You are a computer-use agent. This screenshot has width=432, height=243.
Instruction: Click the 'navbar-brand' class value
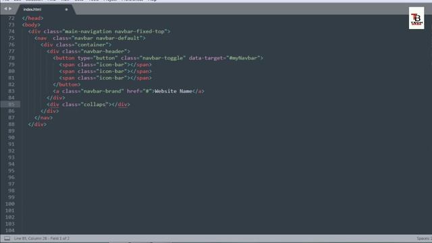(102, 91)
